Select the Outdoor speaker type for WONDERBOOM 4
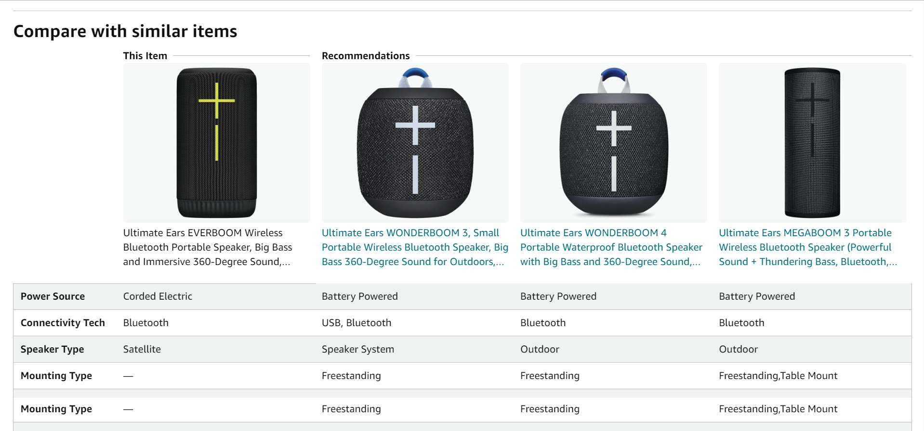The height and width of the screenshot is (431, 924). [540, 349]
